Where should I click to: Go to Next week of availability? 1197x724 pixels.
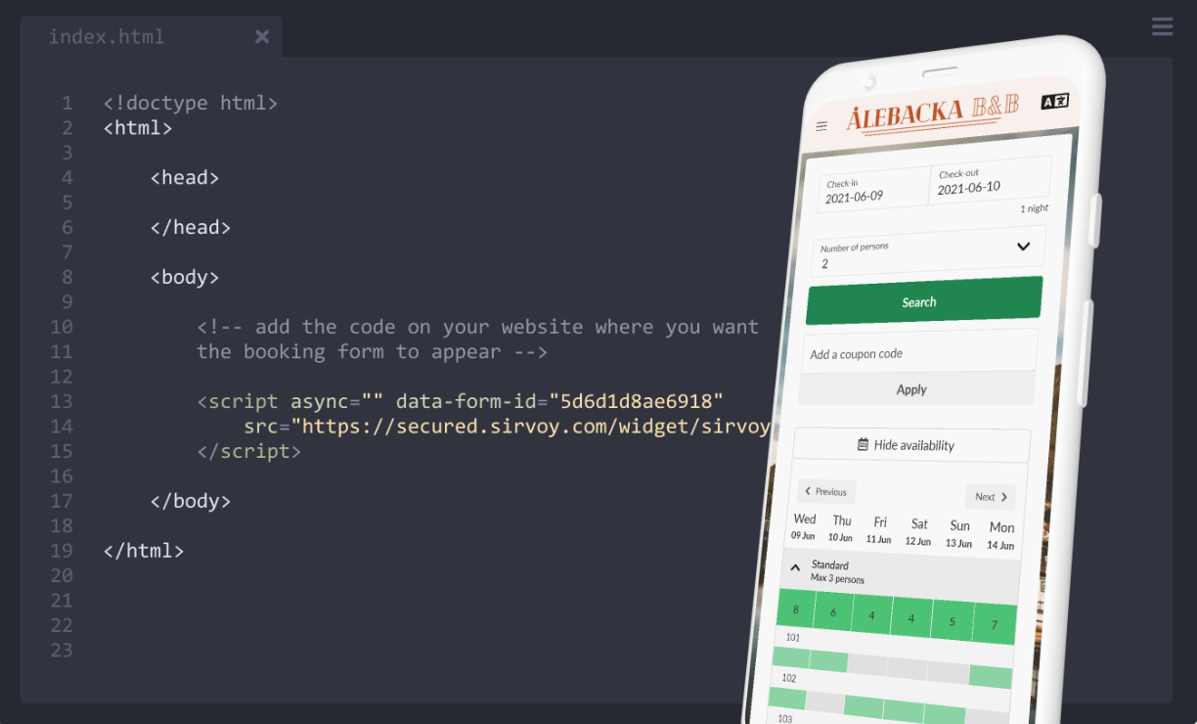[x=991, y=496]
